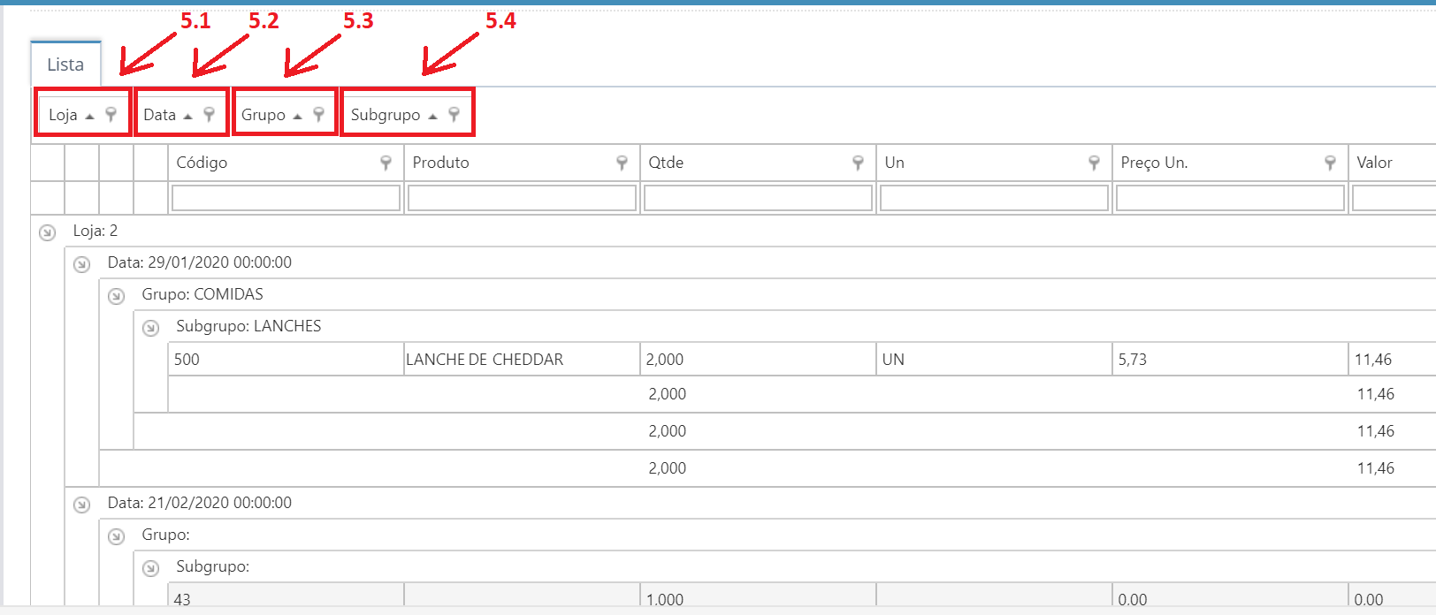Image resolution: width=1436 pixels, height=615 pixels.
Task: Click the Subgrupo group panel header
Action: tap(407, 115)
